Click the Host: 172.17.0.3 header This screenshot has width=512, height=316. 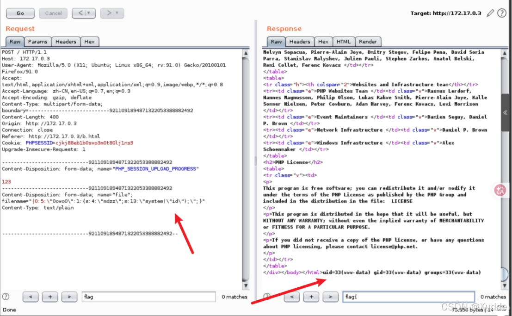pos(26,59)
